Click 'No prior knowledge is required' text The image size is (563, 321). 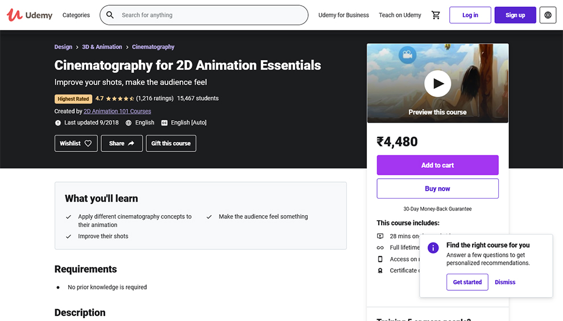click(107, 287)
